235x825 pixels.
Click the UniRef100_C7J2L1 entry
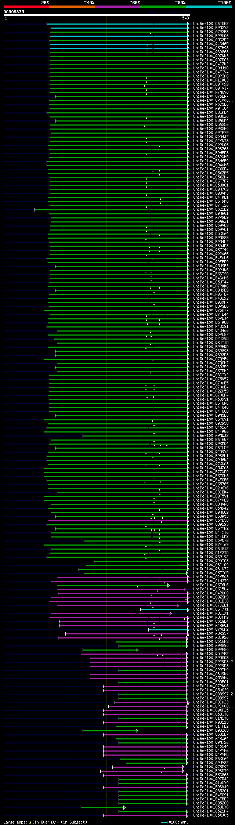pos(211,605)
